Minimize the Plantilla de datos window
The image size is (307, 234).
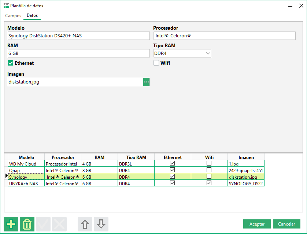coord(290,6)
